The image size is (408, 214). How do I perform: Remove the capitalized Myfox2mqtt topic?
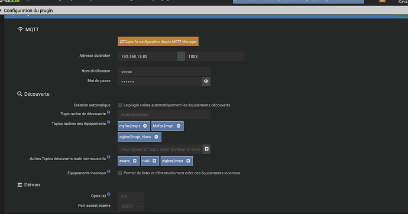(x=179, y=126)
